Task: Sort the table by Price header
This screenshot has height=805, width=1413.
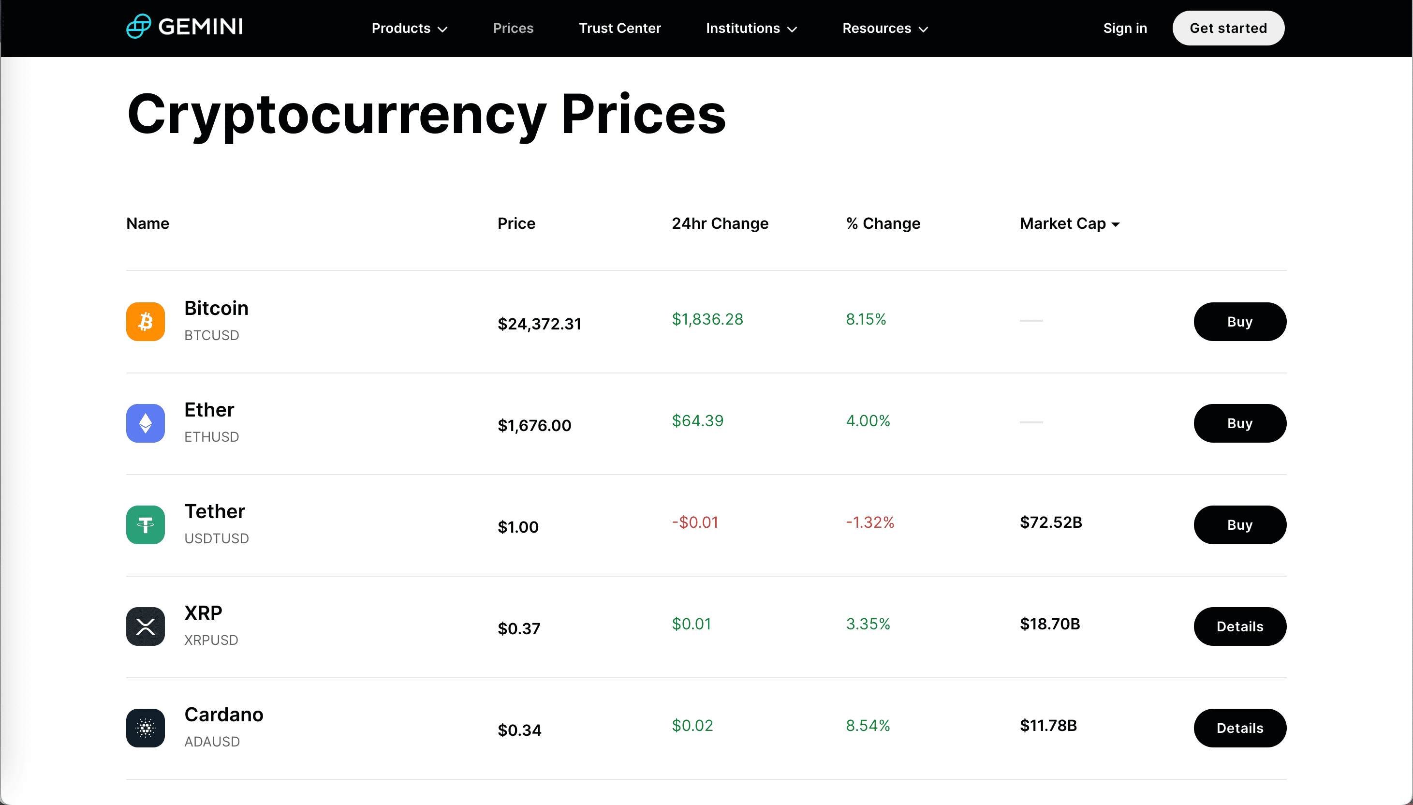Action: (x=516, y=224)
